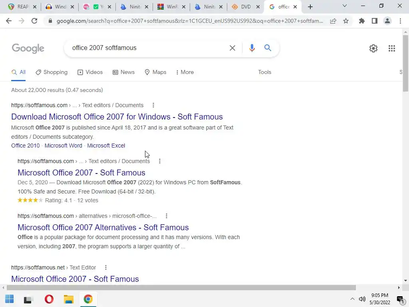Click the Google logo
Screen dimensions: 409x307
click(28, 48)
